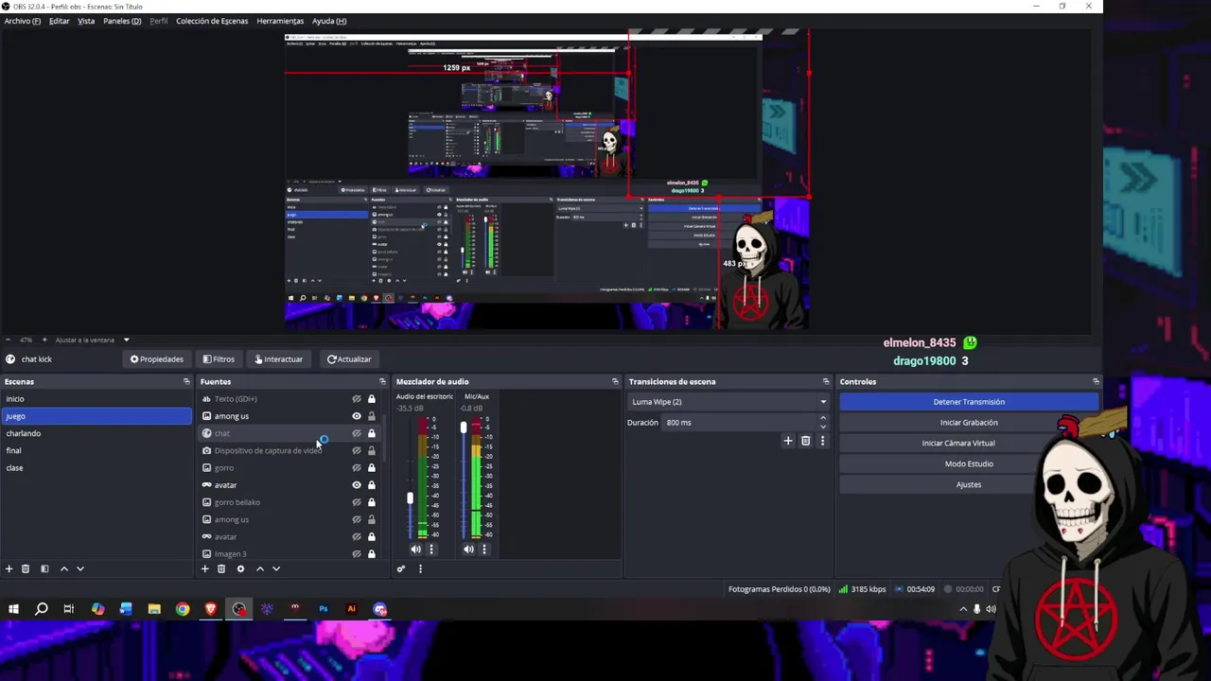Open Audio del escritorio options dots menu
This screenshot has height=681, width=1211.
point(431,549)
